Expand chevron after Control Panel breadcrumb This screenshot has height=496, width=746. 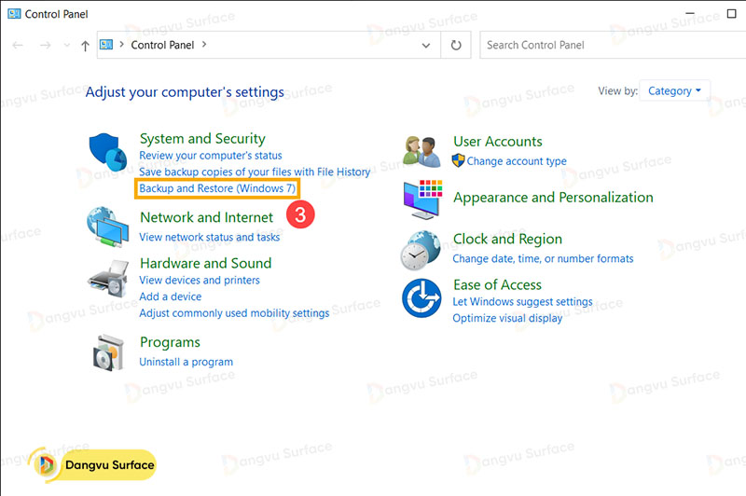204,44
